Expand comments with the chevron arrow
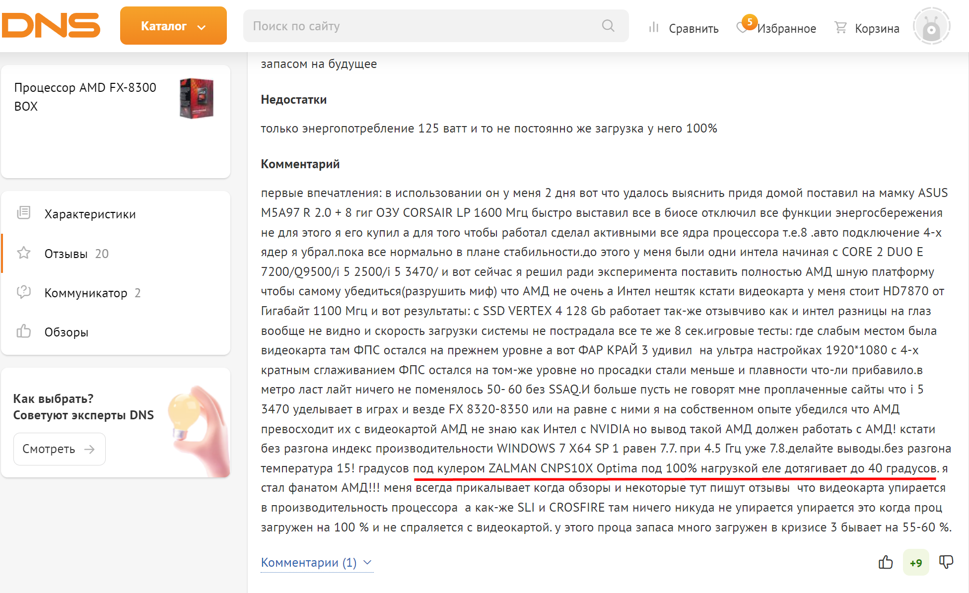Screen dimensions: 969x593 [x=367, y=562]
